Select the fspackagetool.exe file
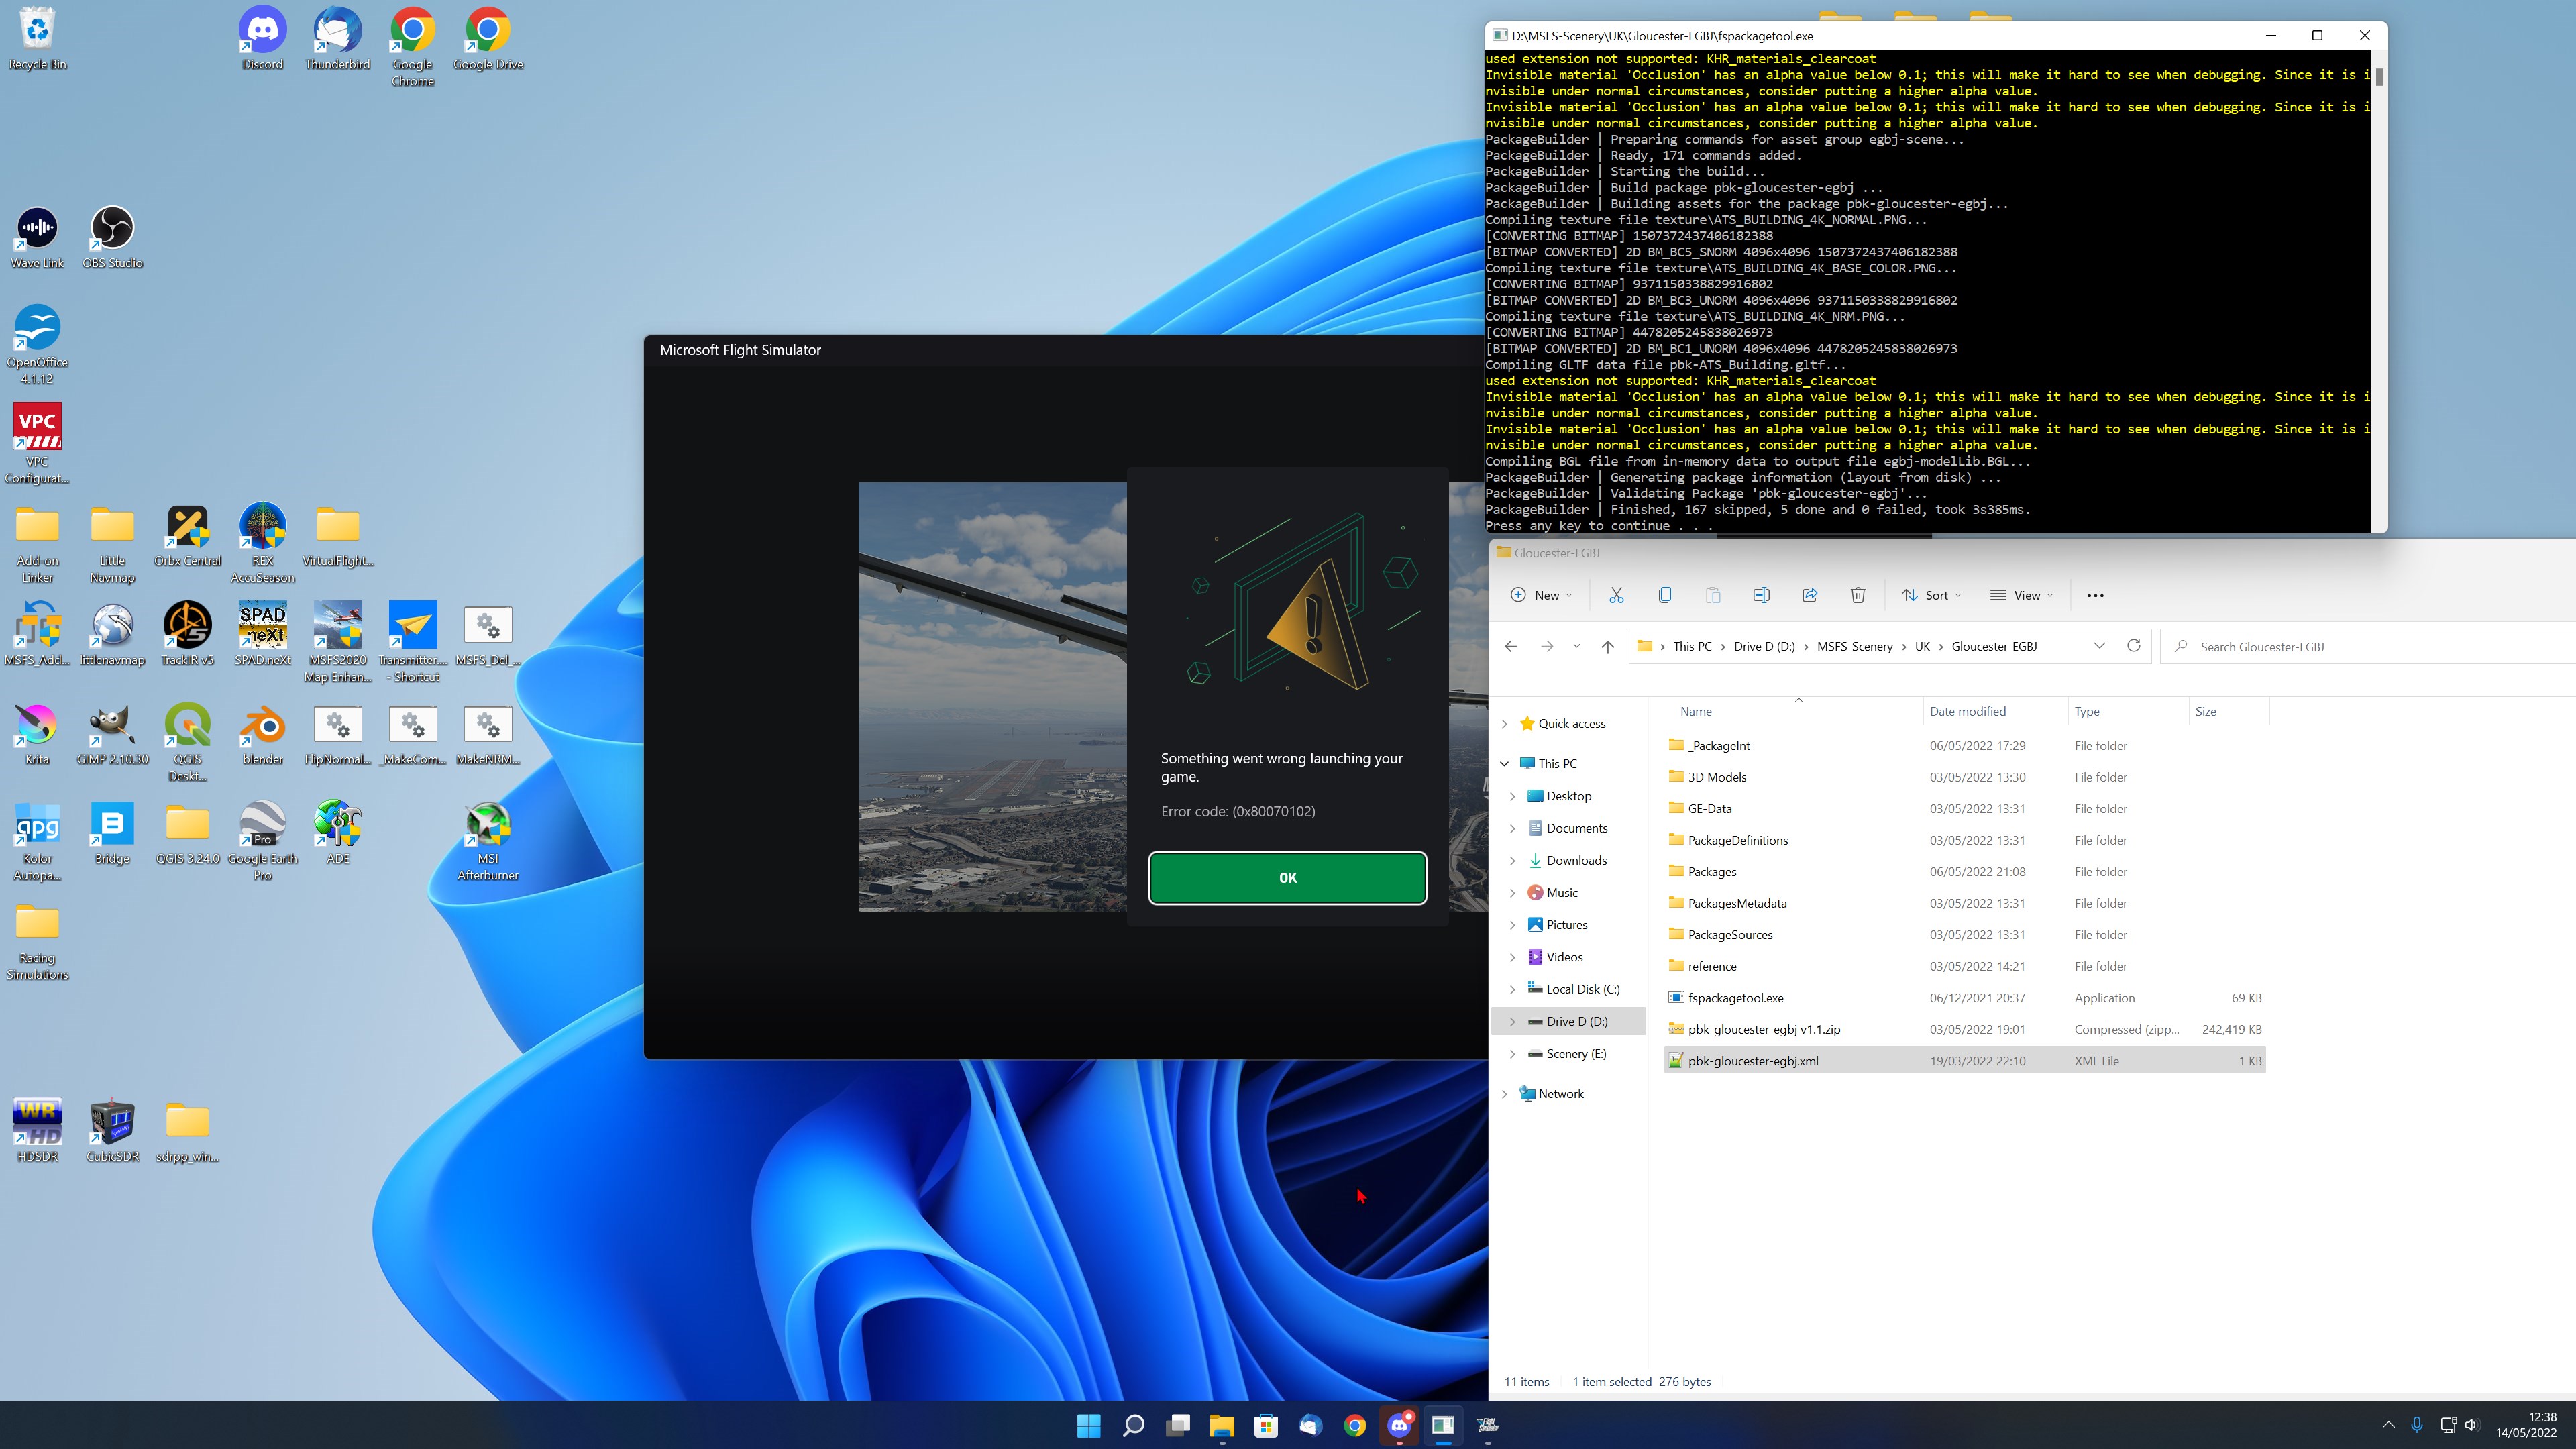This screenshot has height=1449, width=2576. 1735,997
